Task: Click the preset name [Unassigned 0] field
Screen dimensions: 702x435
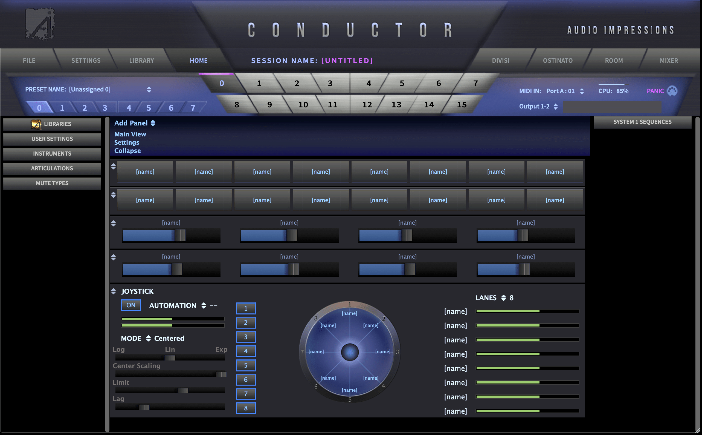Action: (x=90, y=90)
